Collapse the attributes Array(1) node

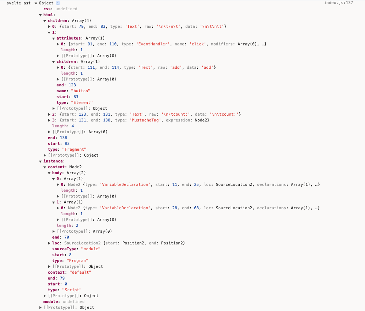[54, 38]
